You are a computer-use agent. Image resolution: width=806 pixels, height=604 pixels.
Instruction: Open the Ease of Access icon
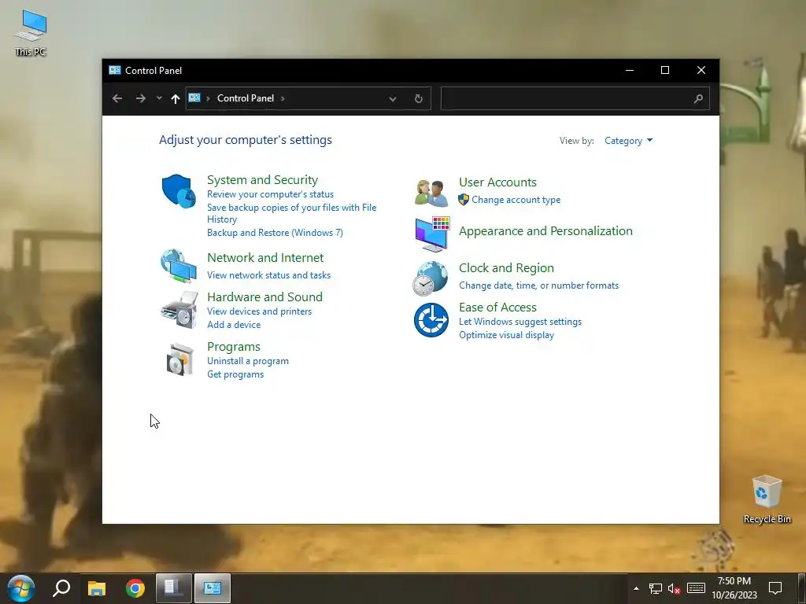(x=431, y=320)
